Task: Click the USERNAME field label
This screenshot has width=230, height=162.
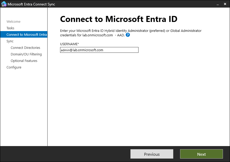Action: 69,44
